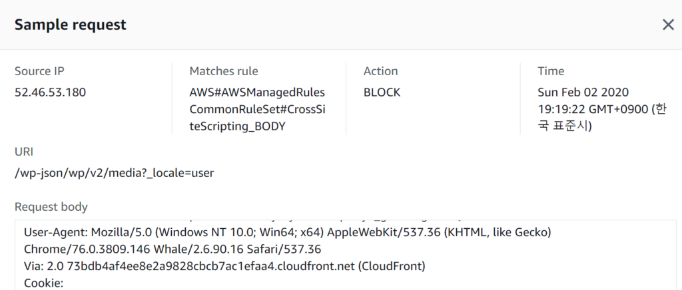682x290 pixels.
Task: Click the Sample request dialog title
Action: coord(71,25)
